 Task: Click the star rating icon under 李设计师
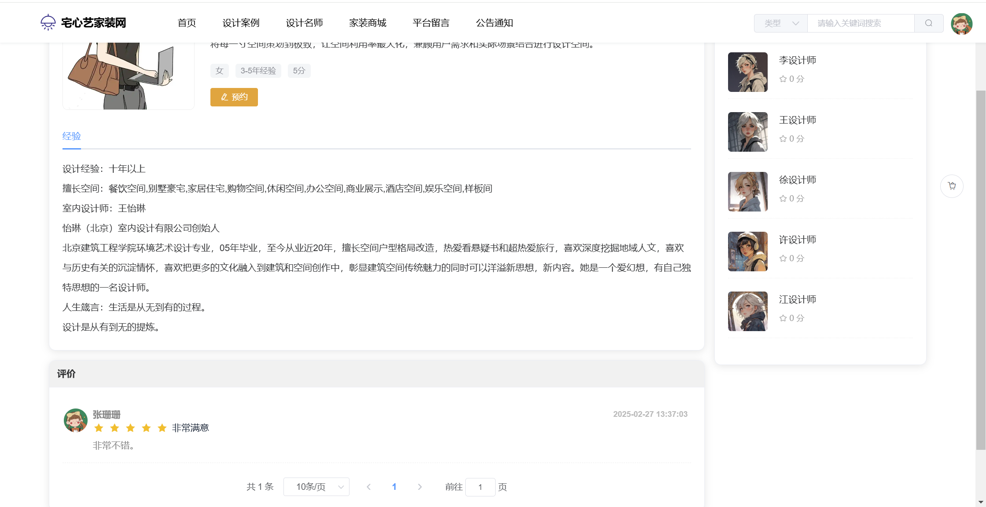pyautogui.click(x=783, y=79)
